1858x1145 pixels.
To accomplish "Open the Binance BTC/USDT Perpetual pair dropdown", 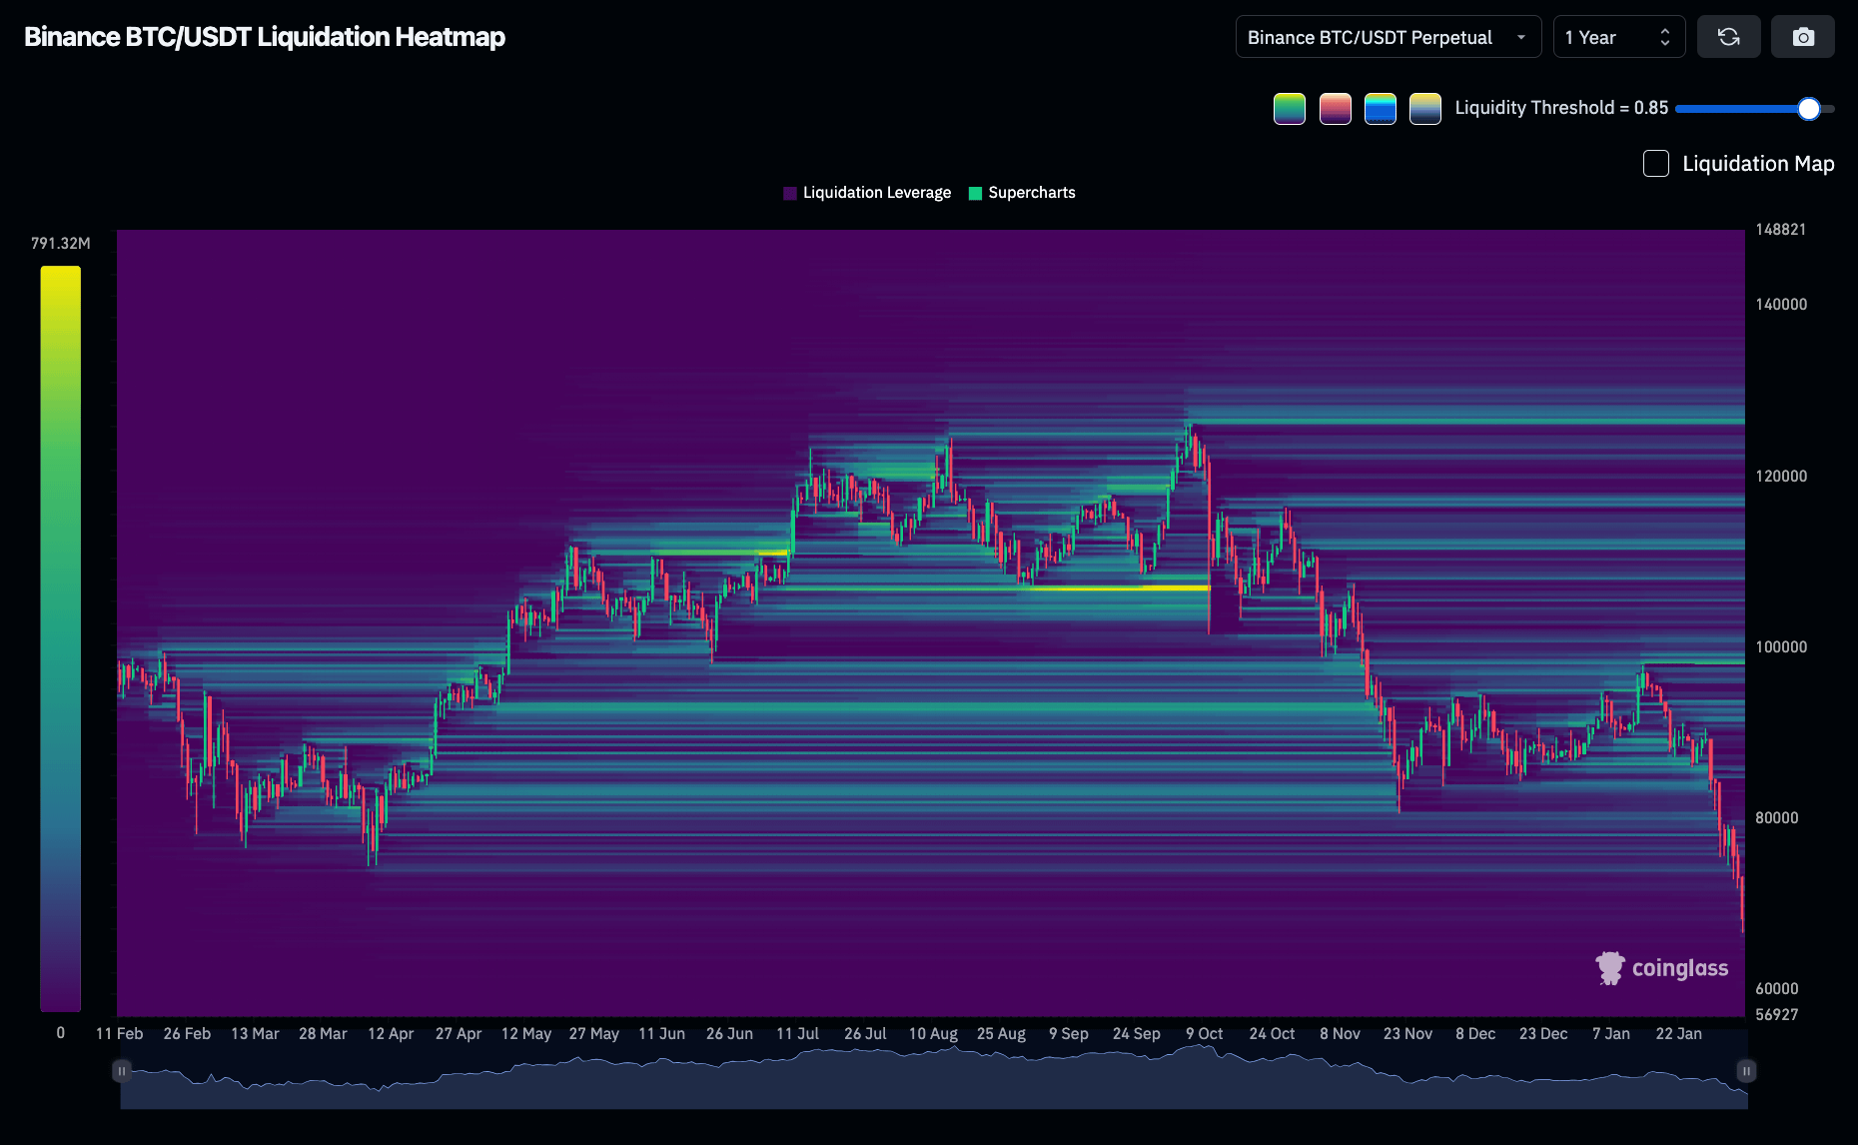I will point(1388,37).
